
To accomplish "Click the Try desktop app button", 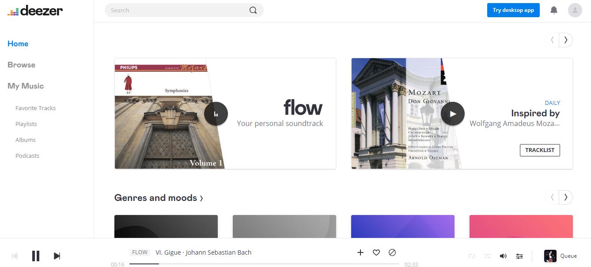I will [513, 10].
